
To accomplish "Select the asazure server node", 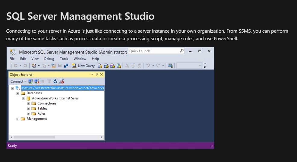I will tap(62, 88).
